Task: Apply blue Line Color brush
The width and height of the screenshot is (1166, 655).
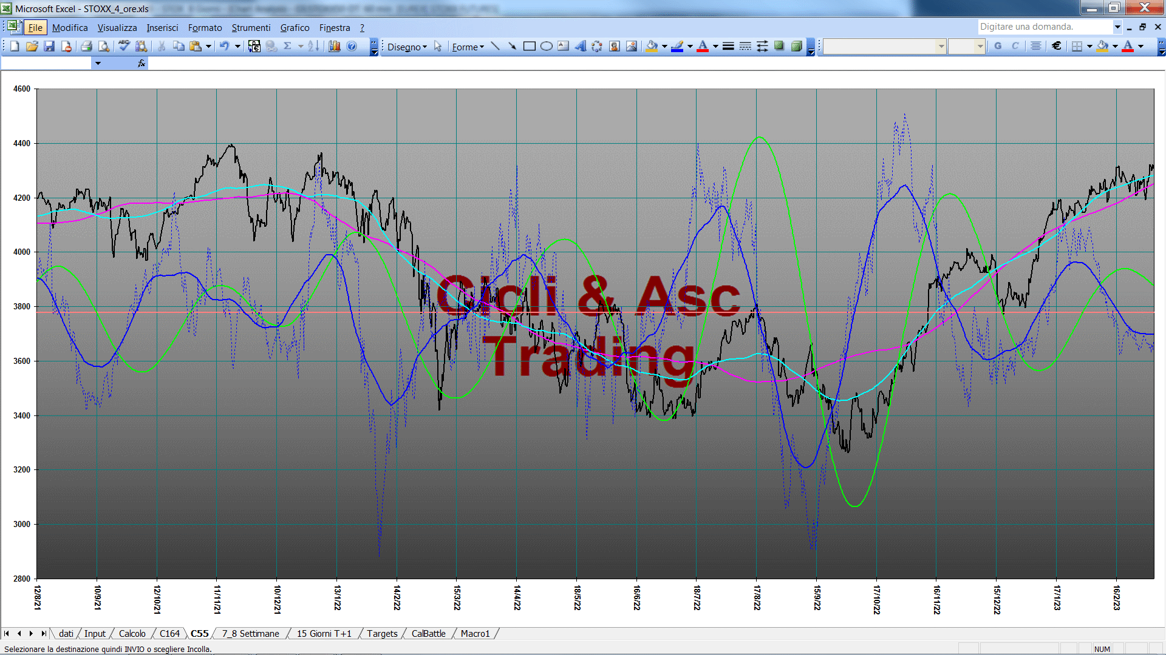Action: (678, 47)
